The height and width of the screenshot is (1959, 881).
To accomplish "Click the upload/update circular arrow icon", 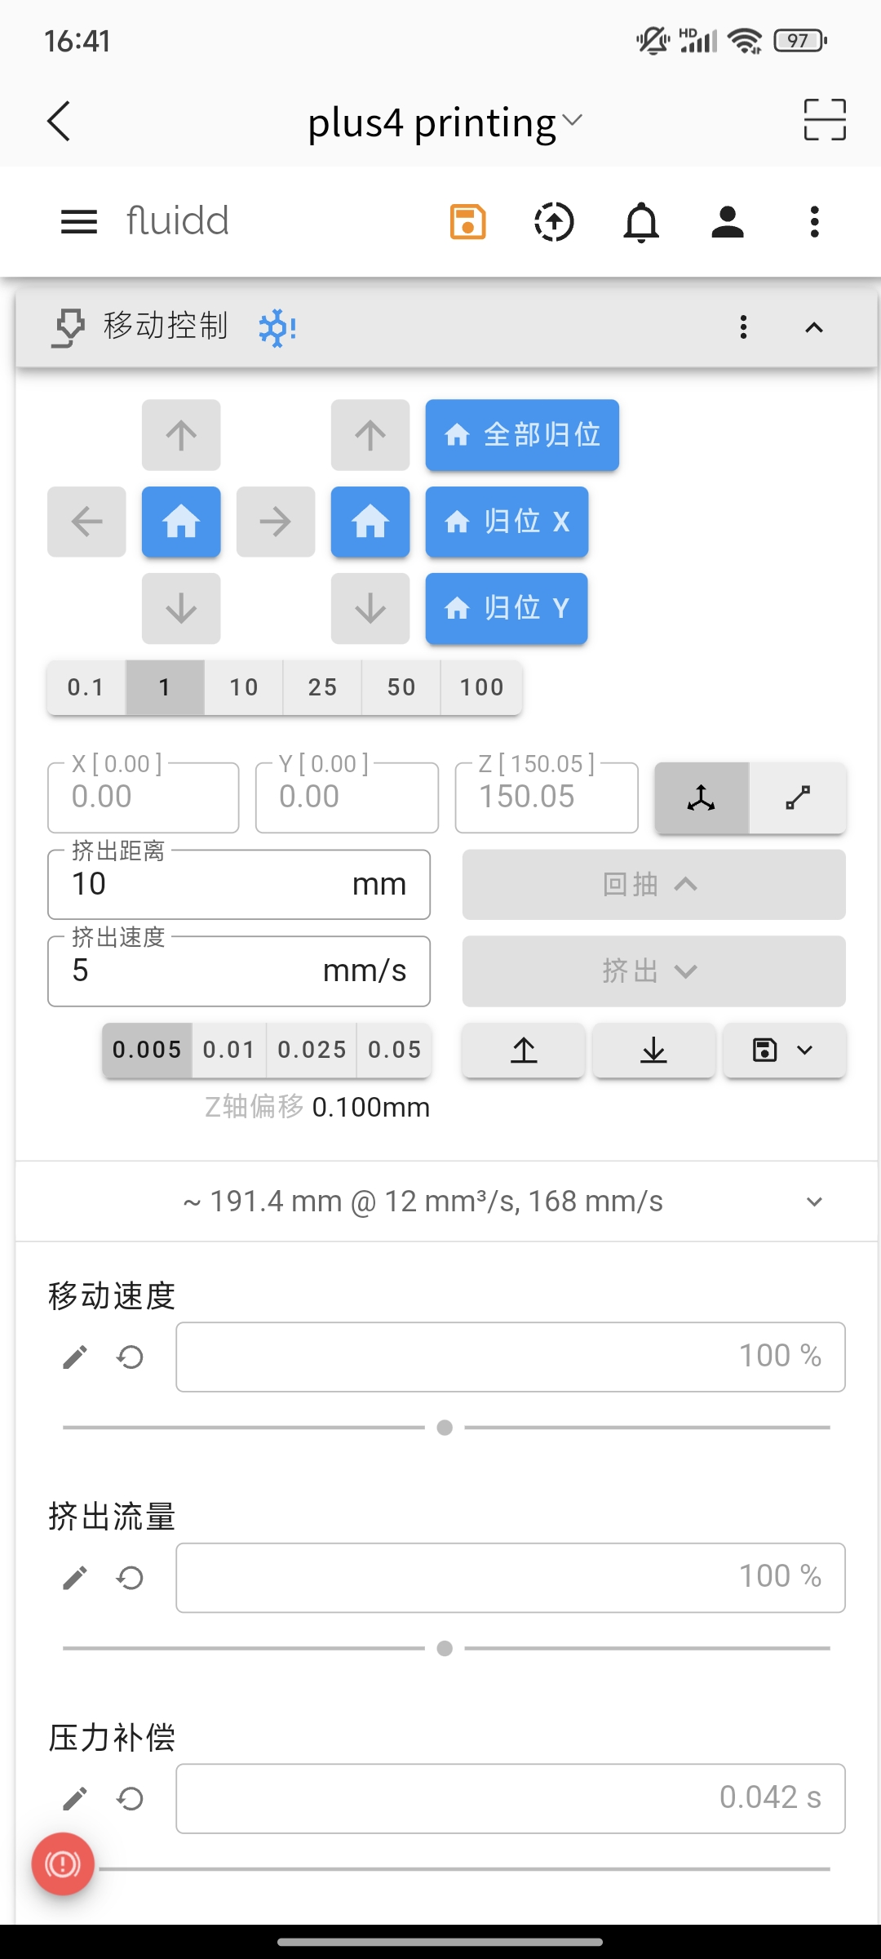I will (x=555, y=222).
